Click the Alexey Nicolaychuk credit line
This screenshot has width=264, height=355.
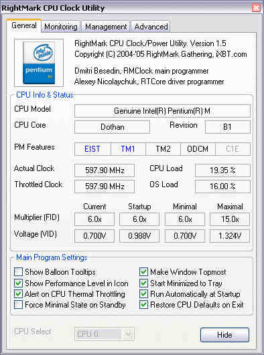pos(149,82)
